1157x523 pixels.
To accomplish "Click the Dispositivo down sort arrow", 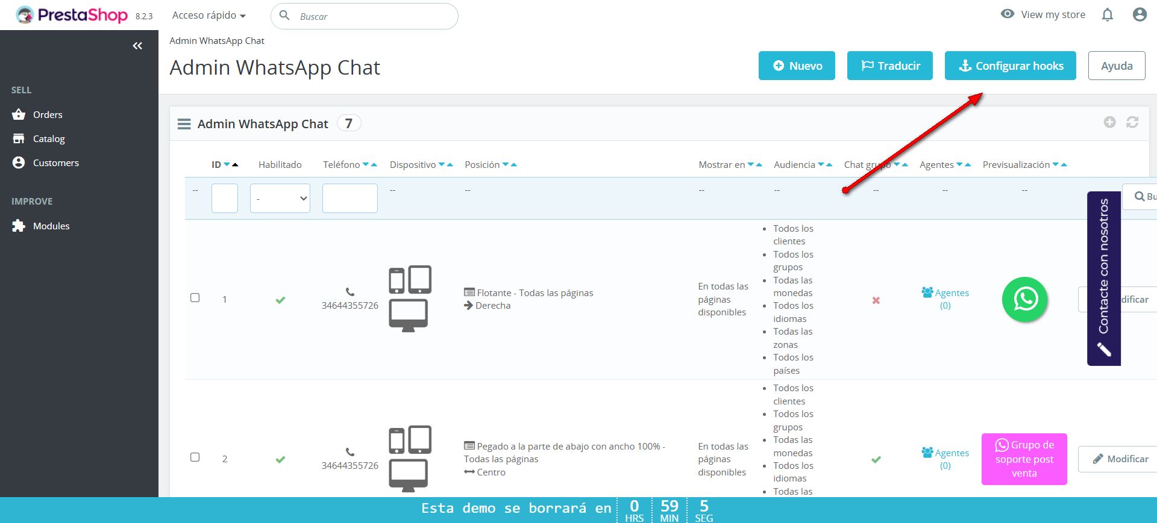I will click(442, 165).
